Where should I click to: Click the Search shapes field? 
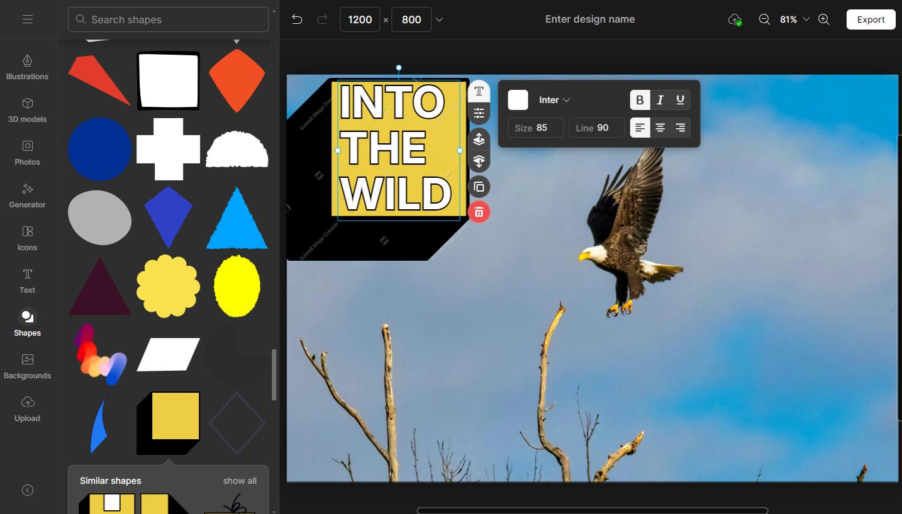coord(168,19)
